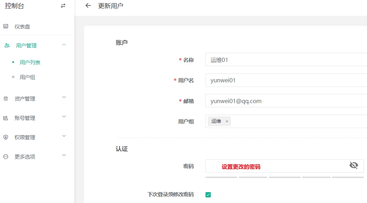
Task: Click the 资产管理 layers icon
Action: (6, 99)
